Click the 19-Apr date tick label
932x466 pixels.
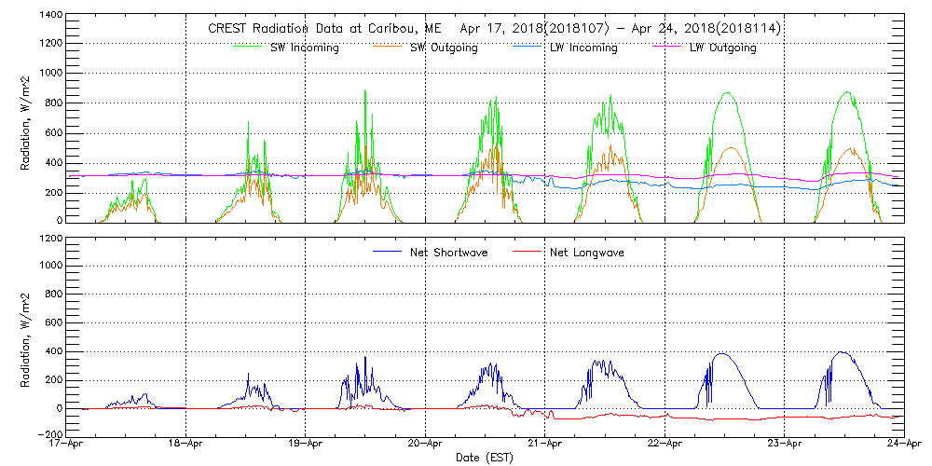[306, 445]
